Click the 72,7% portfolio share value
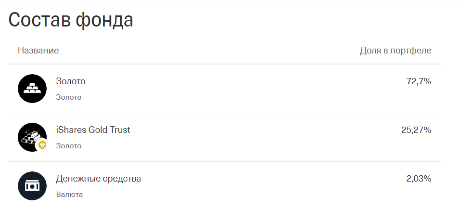The image size is (459, 209). 419,81
